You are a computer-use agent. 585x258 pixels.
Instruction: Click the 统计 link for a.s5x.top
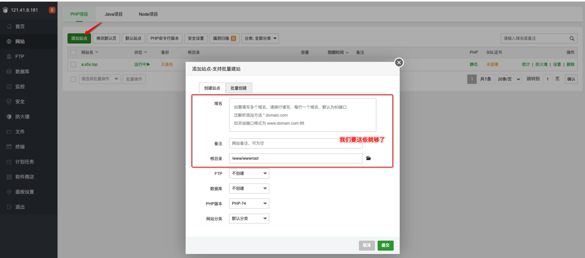526,64
